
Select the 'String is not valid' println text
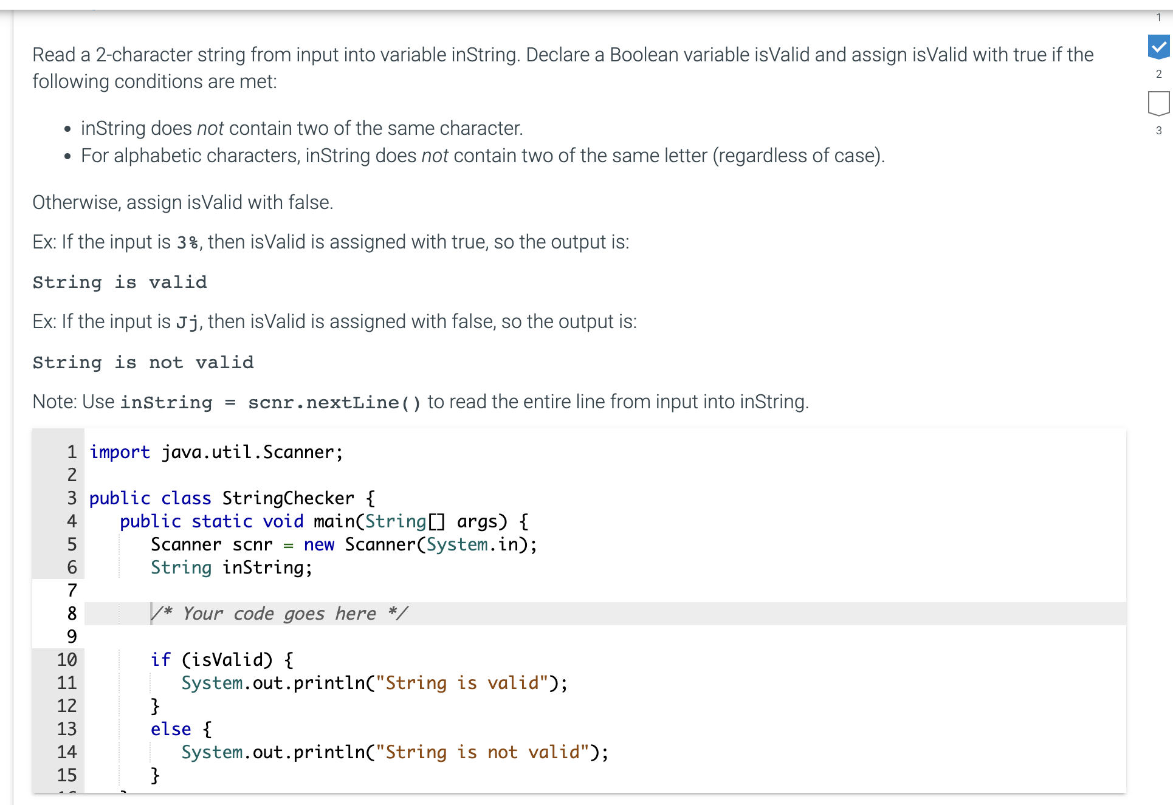[x=480, y=752]
